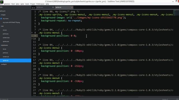Image resolution: width=179 pixels, height=100 pixels.
Task: Click the '.my-icons-menu2 {' selector
Action: coord(50,48)
